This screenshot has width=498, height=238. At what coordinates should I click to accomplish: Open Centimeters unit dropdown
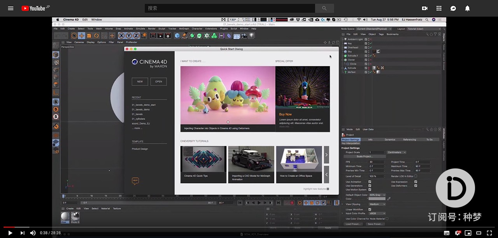[x=396, y=152]
